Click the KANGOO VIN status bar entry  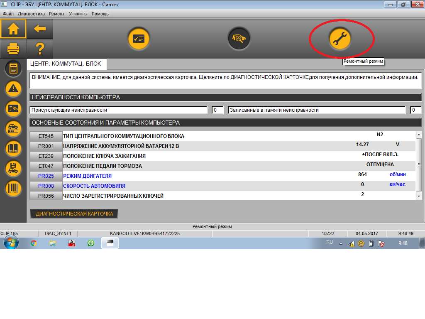point(145,233)
